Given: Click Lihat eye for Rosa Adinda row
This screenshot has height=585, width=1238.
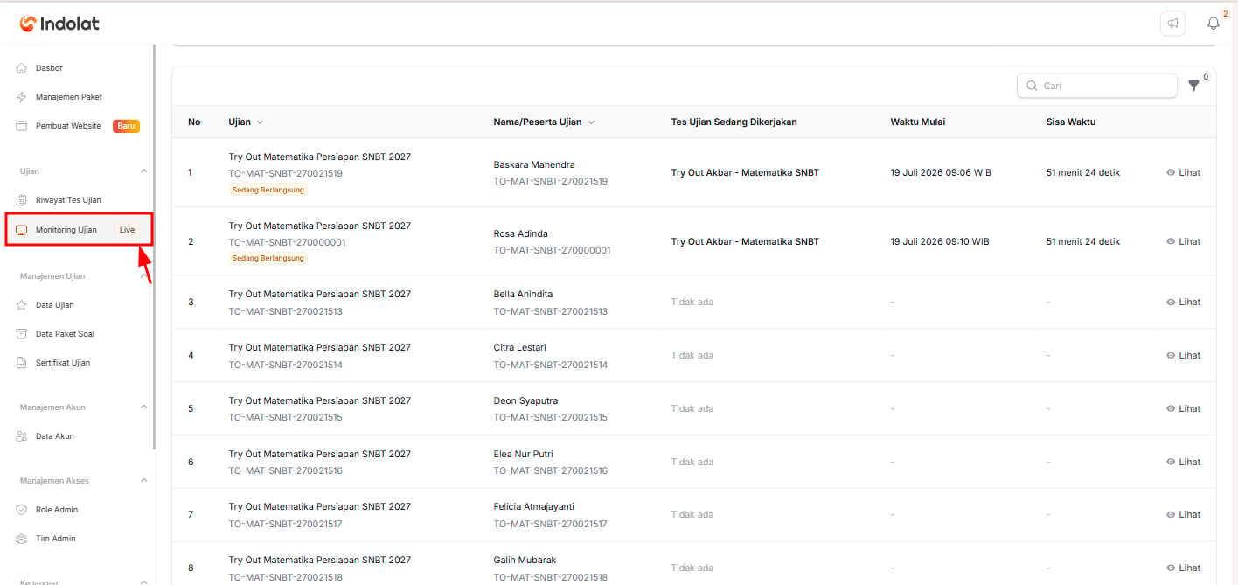Looking at the screenshot, I should (1171, 241).
